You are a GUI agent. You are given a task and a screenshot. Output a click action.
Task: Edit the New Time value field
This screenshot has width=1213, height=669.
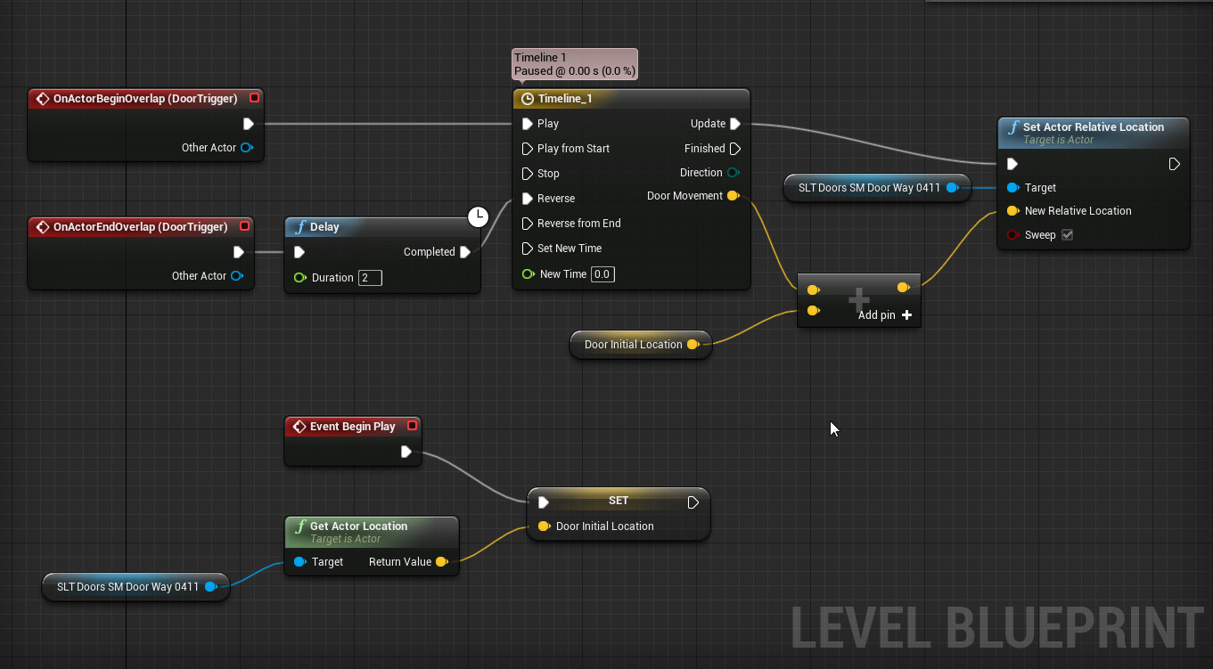tap(602, 274)
